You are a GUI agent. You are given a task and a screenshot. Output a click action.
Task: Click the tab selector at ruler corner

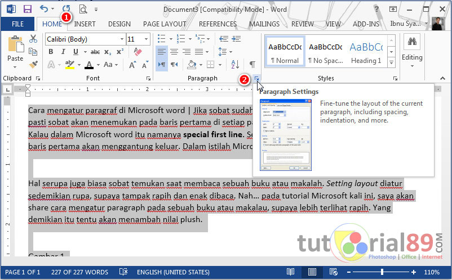click(7, 90)
